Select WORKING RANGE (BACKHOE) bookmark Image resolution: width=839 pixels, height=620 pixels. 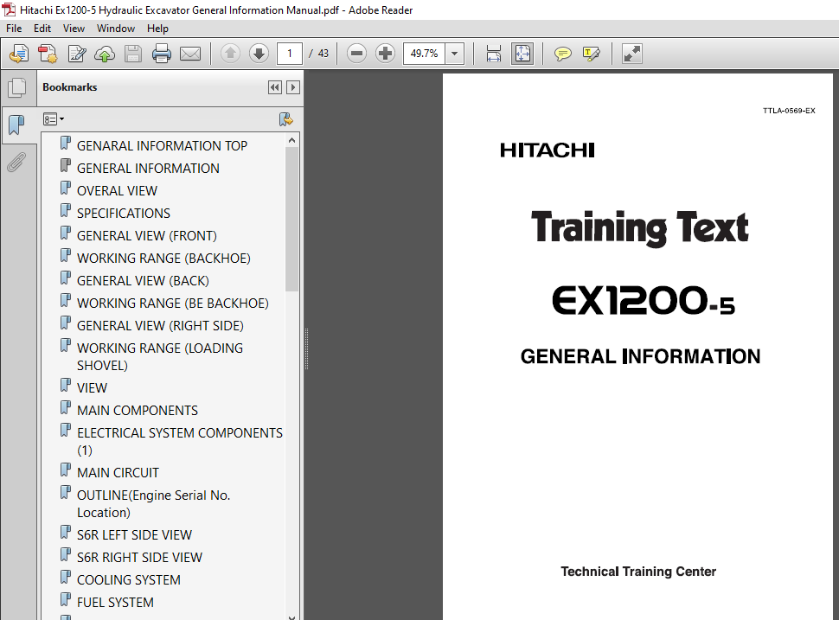pos(163,258)
